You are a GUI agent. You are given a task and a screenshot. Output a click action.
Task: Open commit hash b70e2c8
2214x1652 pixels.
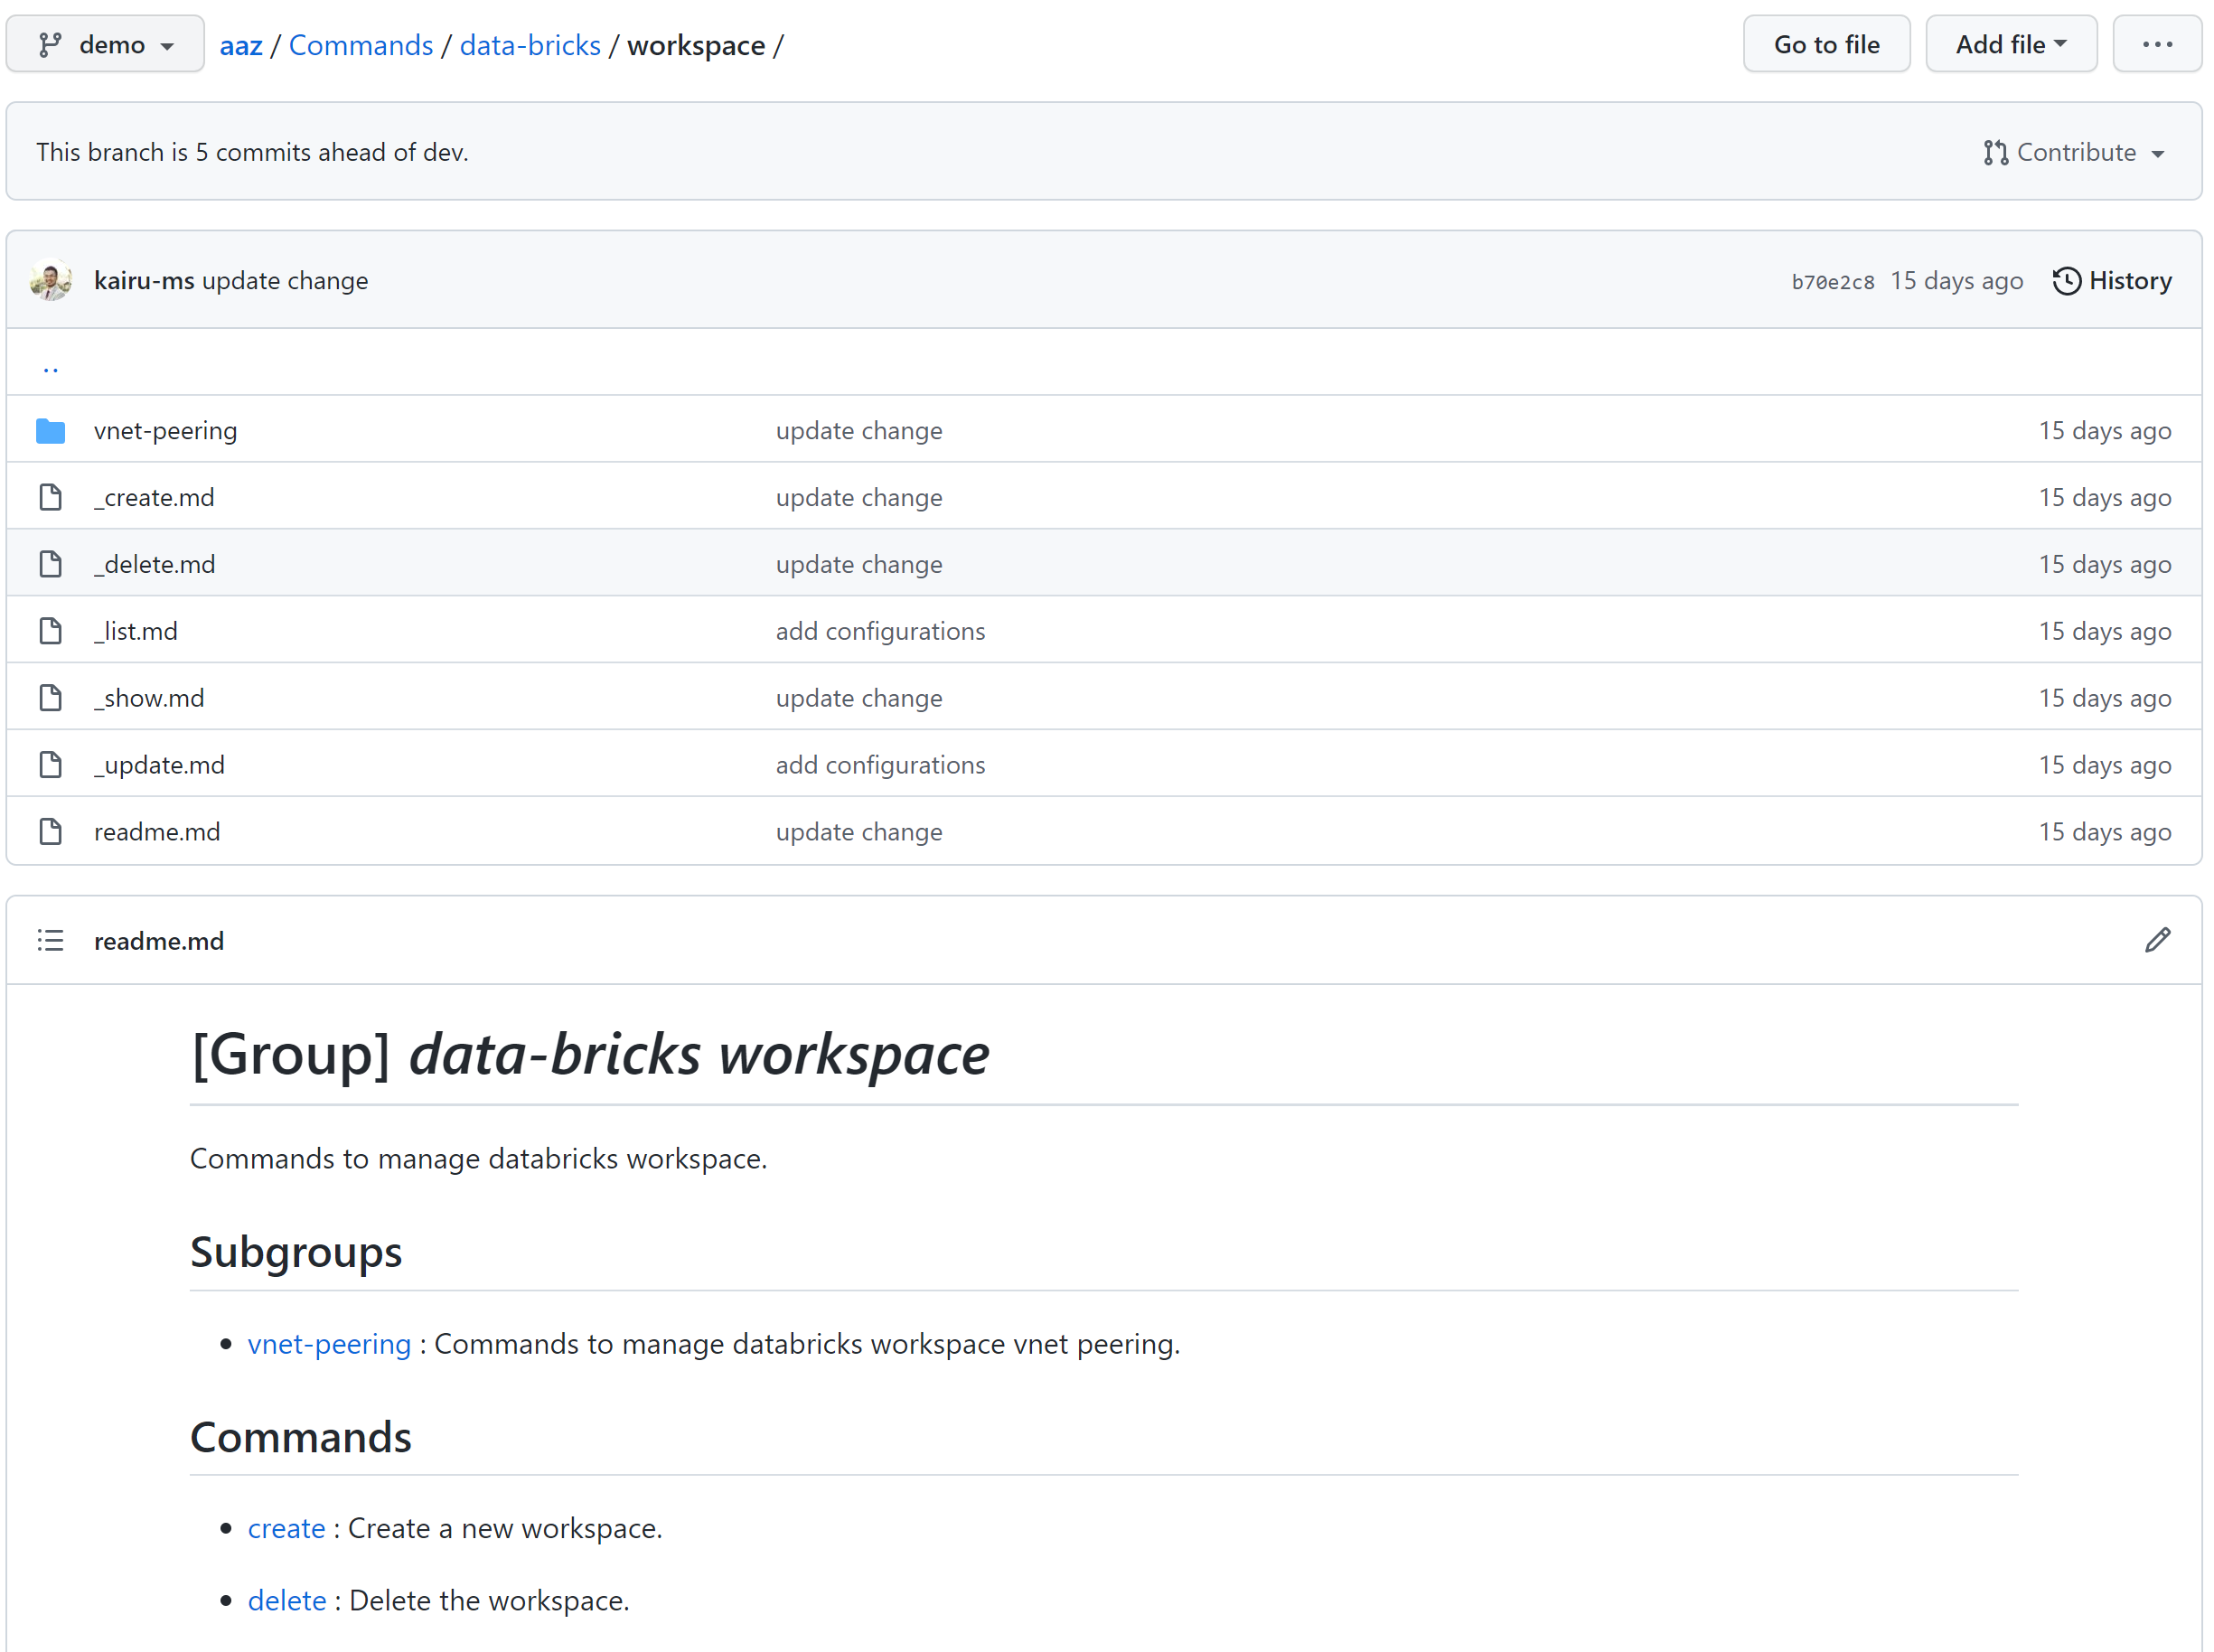1832,282
